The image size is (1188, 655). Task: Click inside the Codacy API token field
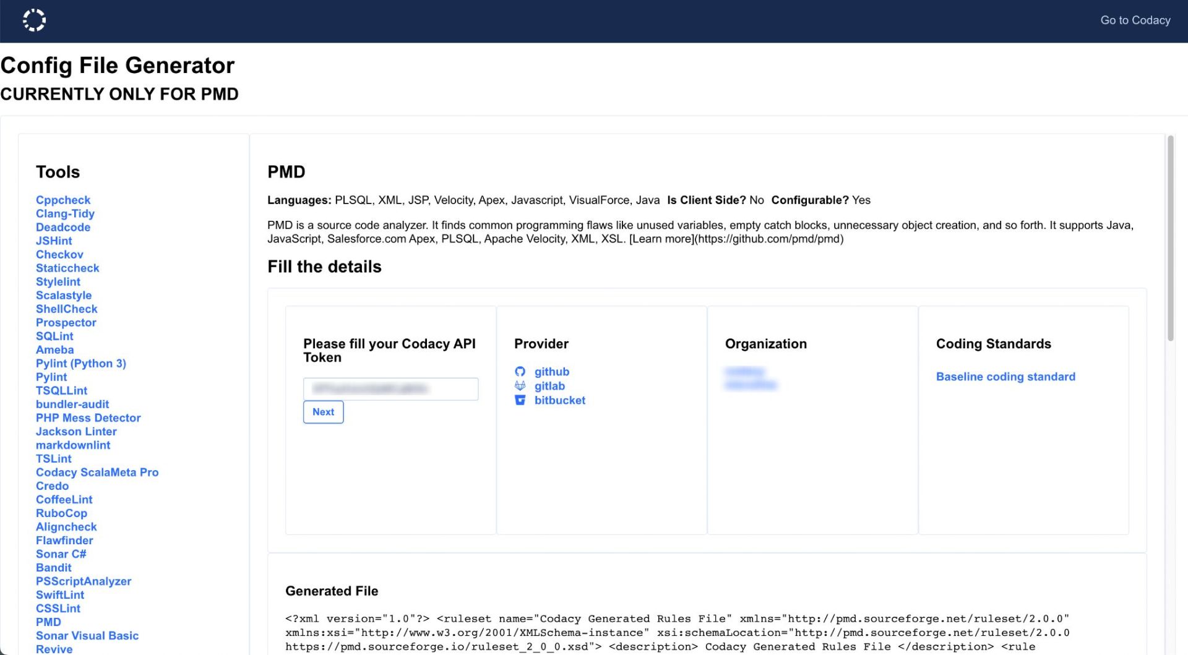390,389
